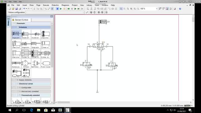Select the Standard Symbols tab

21,20
